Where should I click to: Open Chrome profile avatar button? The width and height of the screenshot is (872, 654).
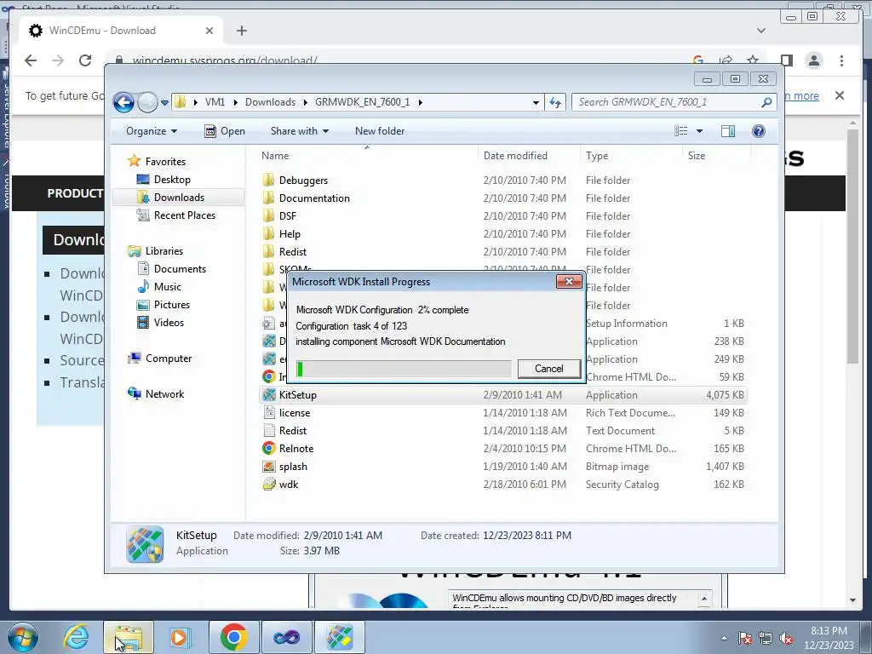pyautogui.click(x=813, y=60)
